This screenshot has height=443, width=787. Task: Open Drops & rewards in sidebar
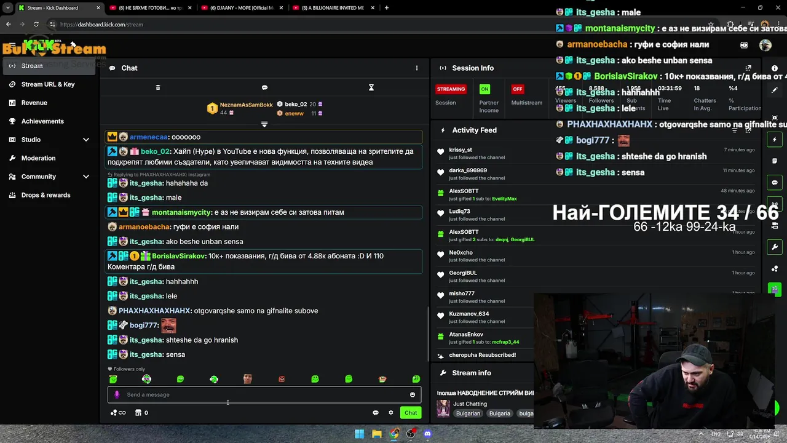tap(49, 195)
